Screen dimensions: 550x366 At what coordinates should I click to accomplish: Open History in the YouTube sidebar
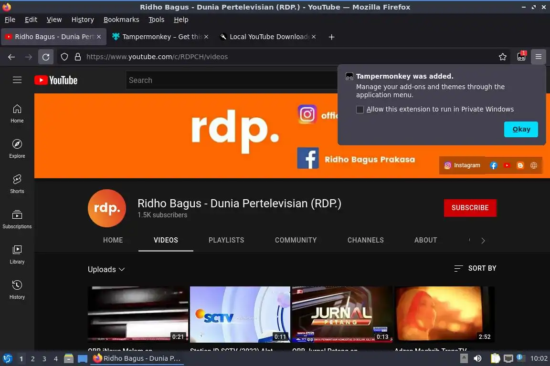[17, 290]
